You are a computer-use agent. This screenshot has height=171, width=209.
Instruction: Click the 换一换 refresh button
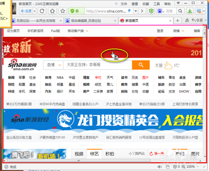click(157, 154)
